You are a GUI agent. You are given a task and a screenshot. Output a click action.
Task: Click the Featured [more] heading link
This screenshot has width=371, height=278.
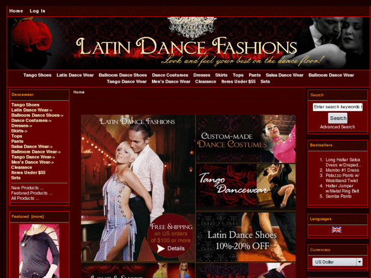point(28,216)
